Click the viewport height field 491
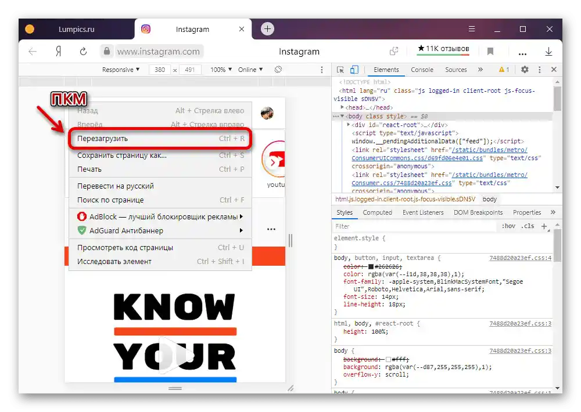The width and height of the screenshot is (581, 412). pos(190,70)
